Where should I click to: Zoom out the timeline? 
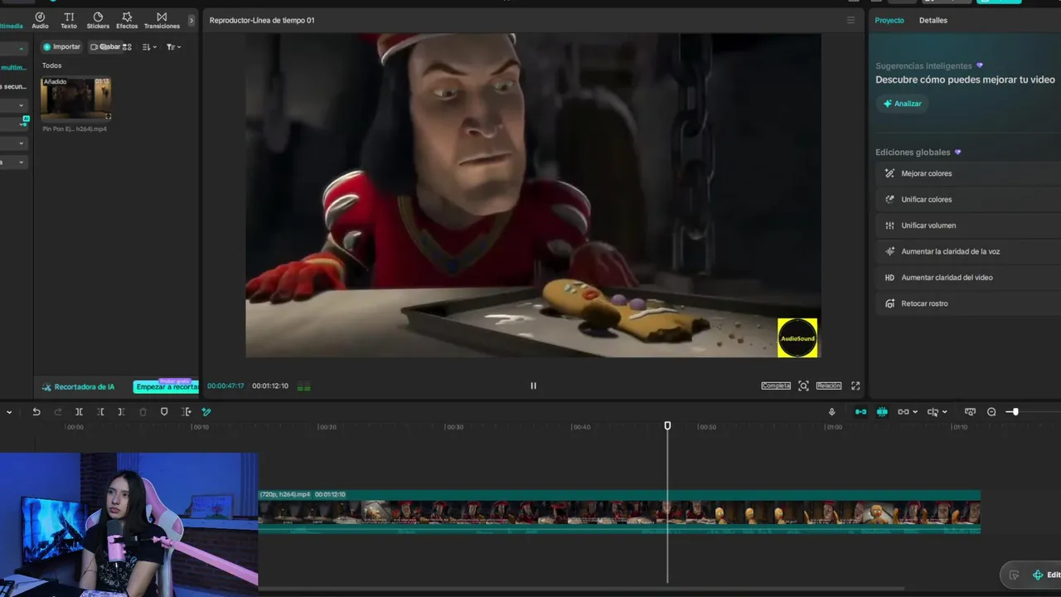click(991, 412)
